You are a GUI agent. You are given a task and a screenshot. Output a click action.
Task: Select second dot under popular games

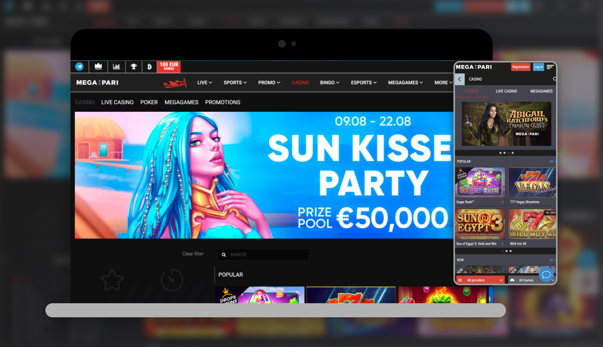[506, 251]
